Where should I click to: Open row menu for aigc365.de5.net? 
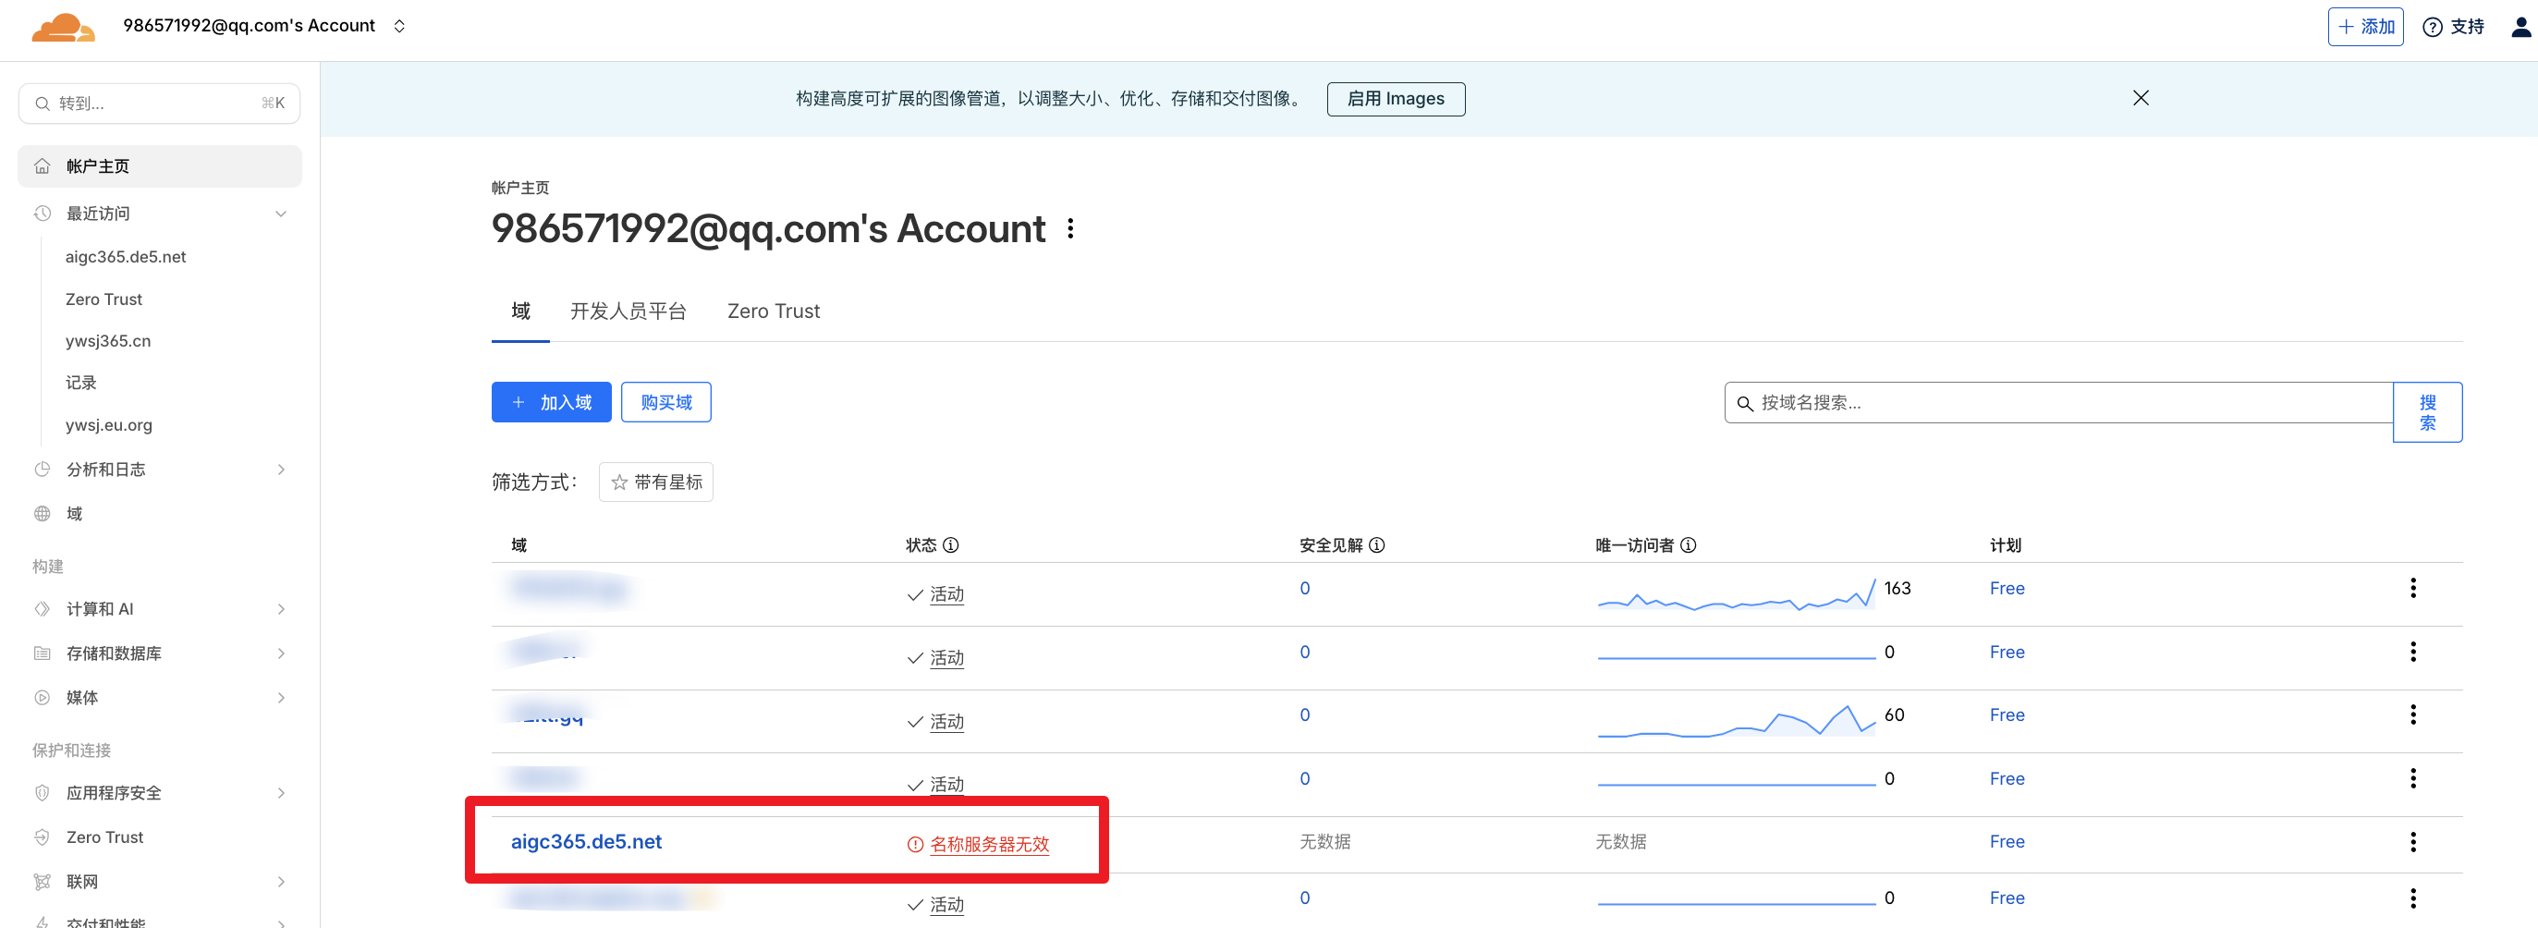tap(2412, 841)
